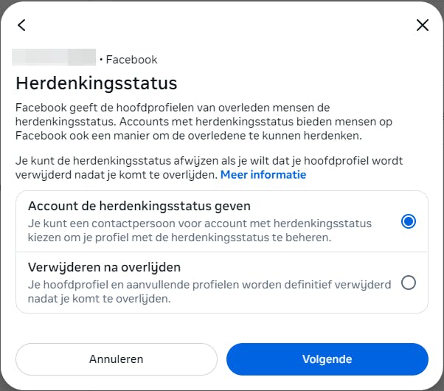Close the dialog with the X icon
The image size is (444, 391).
click(x=423, y=25)
